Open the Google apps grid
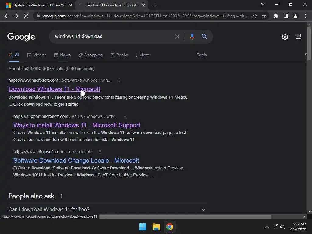Screen dimensions: 312x234 [299, 37]
